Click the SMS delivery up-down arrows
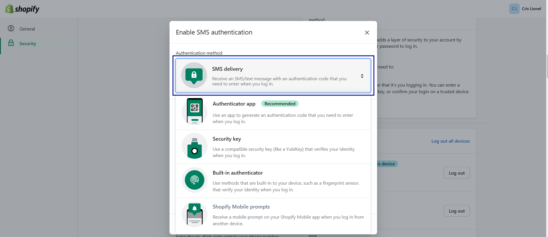 click(362, 76)
